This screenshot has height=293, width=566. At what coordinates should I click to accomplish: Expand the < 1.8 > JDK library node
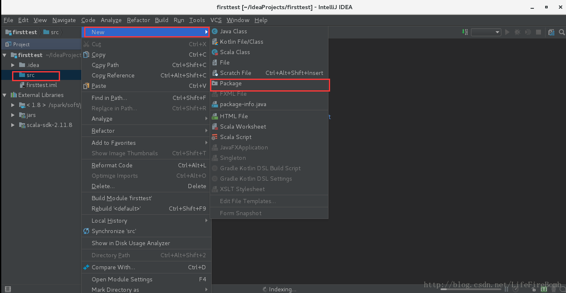pyautogui.click(x=13, y=105)
